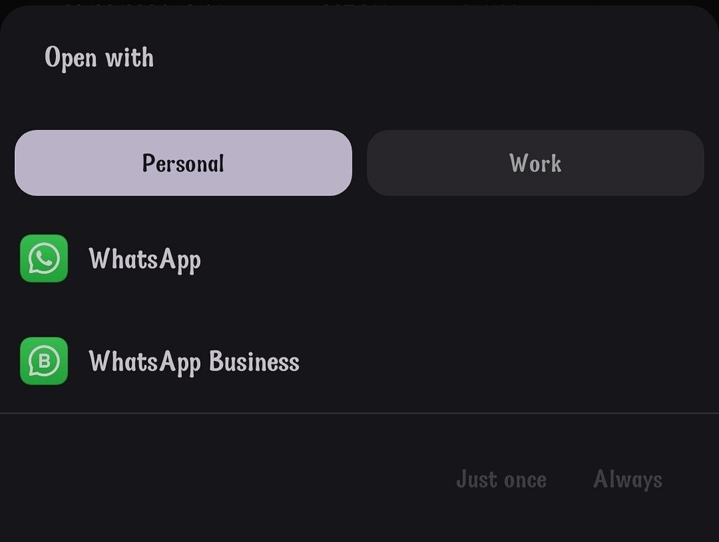Click the word Personal in the highlighted tab

183,163
